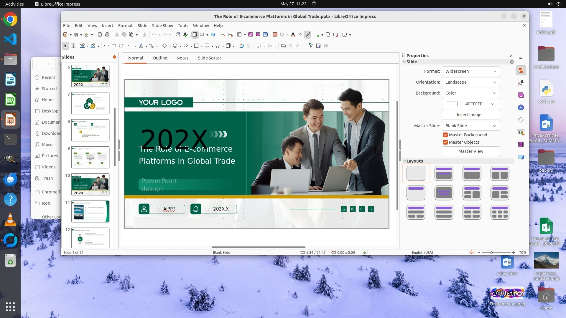Viewport: 566px width, 318px height.
Task: Select the Ellipse drawing tool
Action: (121, 46)
